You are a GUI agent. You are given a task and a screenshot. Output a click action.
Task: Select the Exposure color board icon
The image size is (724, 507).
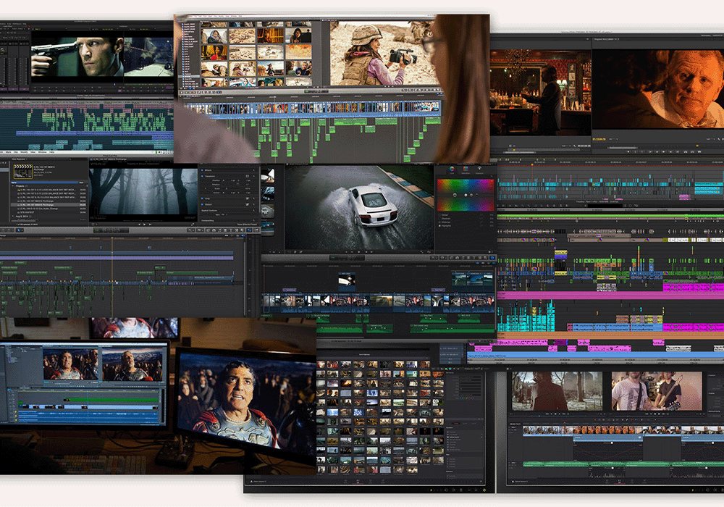click(479, 169)
